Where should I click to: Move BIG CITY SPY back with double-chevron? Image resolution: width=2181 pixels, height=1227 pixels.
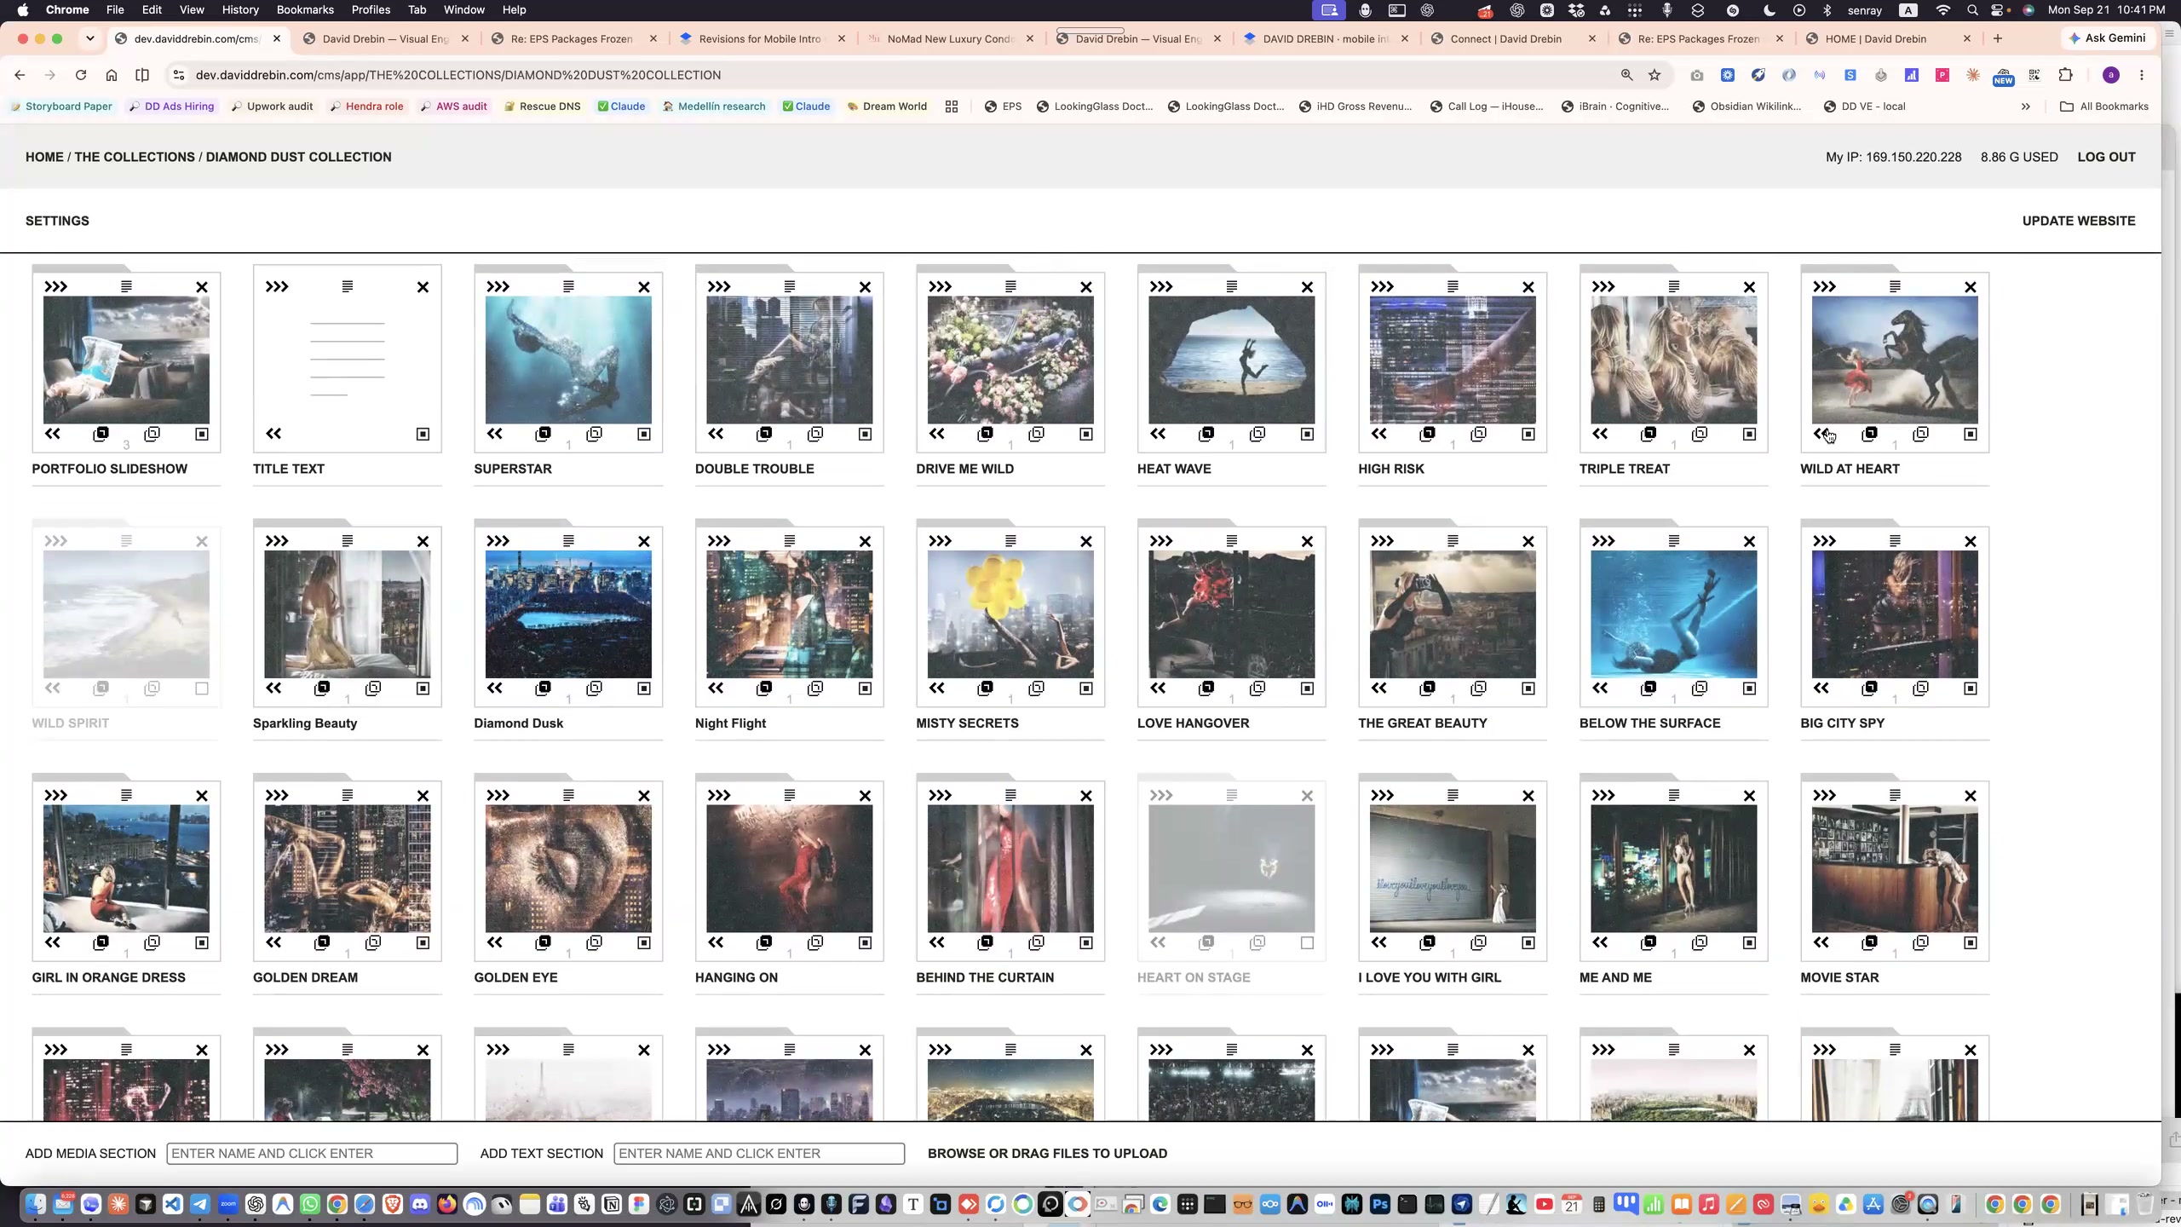click(x=1821, y=688)
